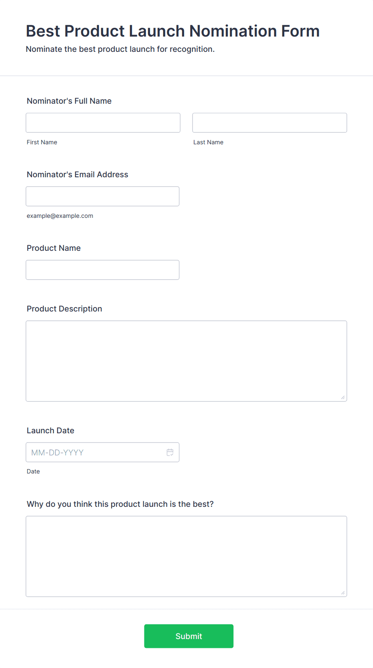This screenshot has height=668, width=373.
Task: Select the MM-DD-YYYY Launch Date field
Action: (x=103, y=452)
